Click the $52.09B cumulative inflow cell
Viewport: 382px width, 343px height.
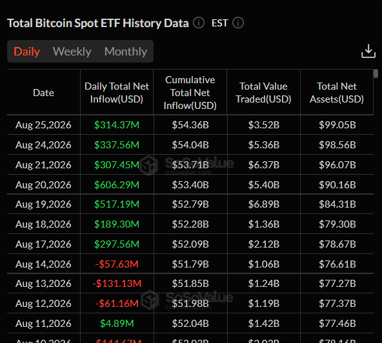(x=190, y=244)
